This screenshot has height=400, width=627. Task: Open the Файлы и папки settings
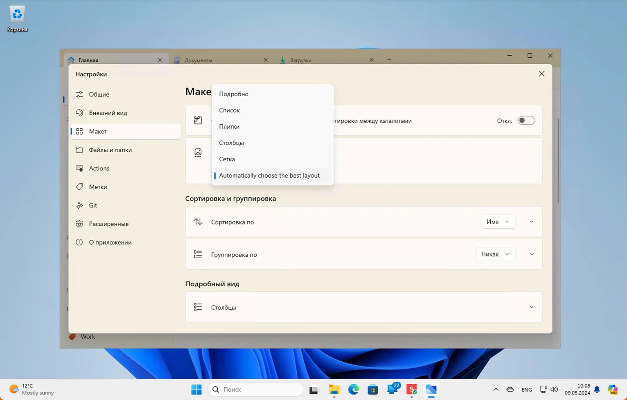(125, 150)
